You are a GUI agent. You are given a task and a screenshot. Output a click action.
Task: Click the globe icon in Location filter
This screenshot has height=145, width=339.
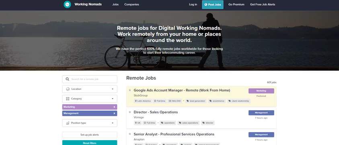coord(68,89)
